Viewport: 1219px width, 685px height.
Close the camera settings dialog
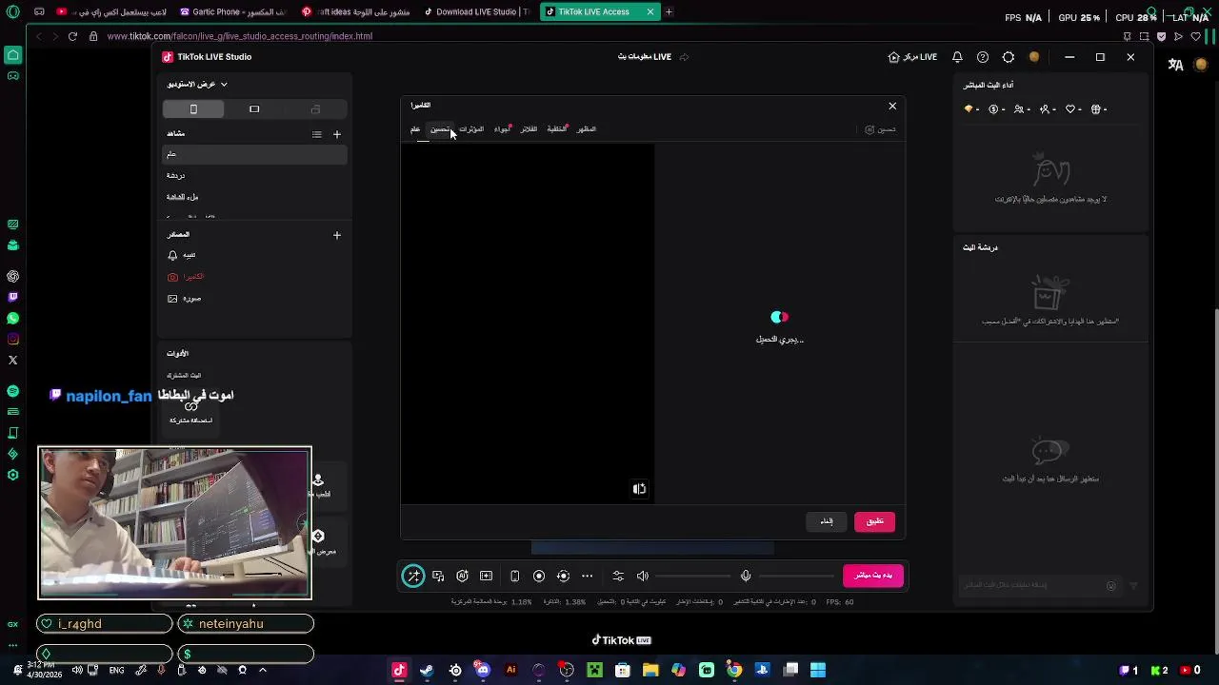[x=892, y=106]
